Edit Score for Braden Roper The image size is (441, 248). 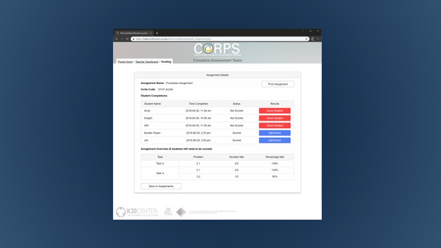click(275, 133)
